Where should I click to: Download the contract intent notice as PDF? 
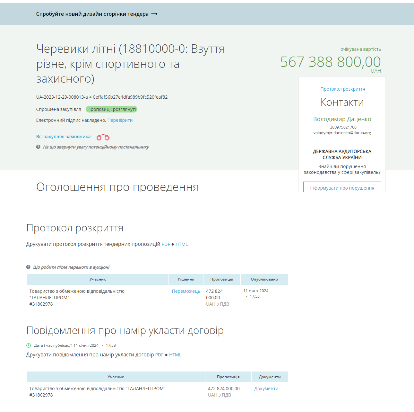click(x=159, y=355)
